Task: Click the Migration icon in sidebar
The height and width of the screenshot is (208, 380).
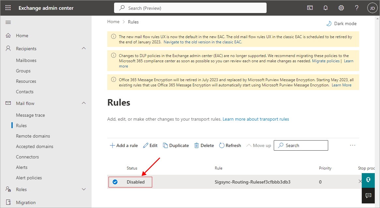Action: coord(8,202)
